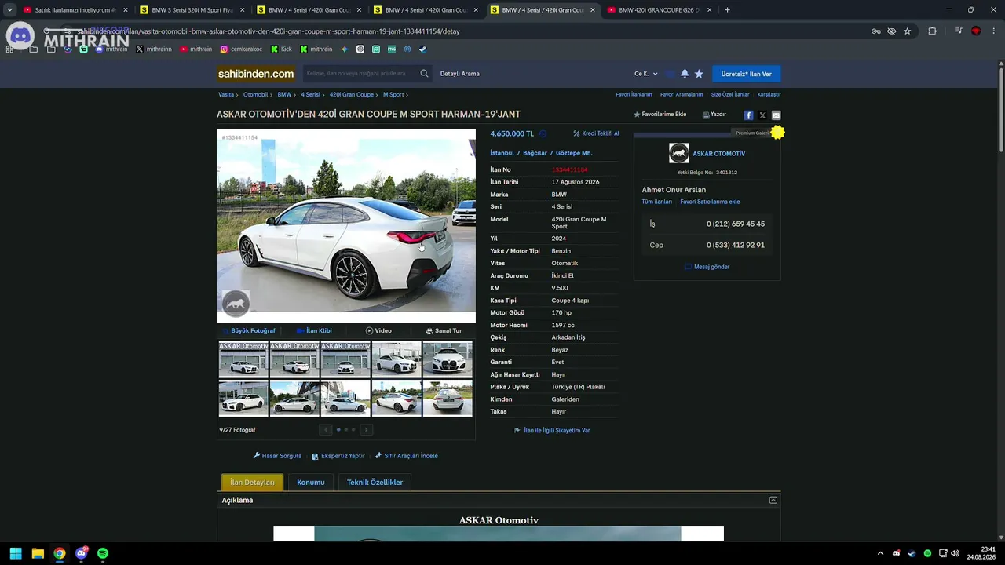Open notifications bell icon in site header
The height and width of the screenshot is (565, 1005).
pos(685,74)
